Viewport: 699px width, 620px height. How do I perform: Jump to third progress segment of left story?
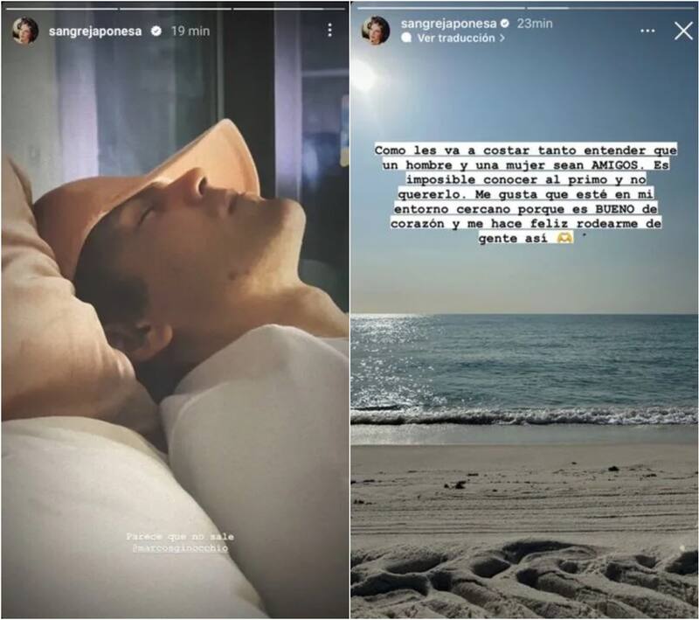tap(289, 9)
